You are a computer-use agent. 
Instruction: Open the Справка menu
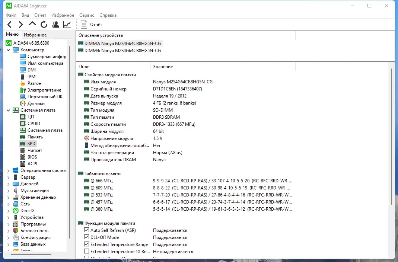108,15
